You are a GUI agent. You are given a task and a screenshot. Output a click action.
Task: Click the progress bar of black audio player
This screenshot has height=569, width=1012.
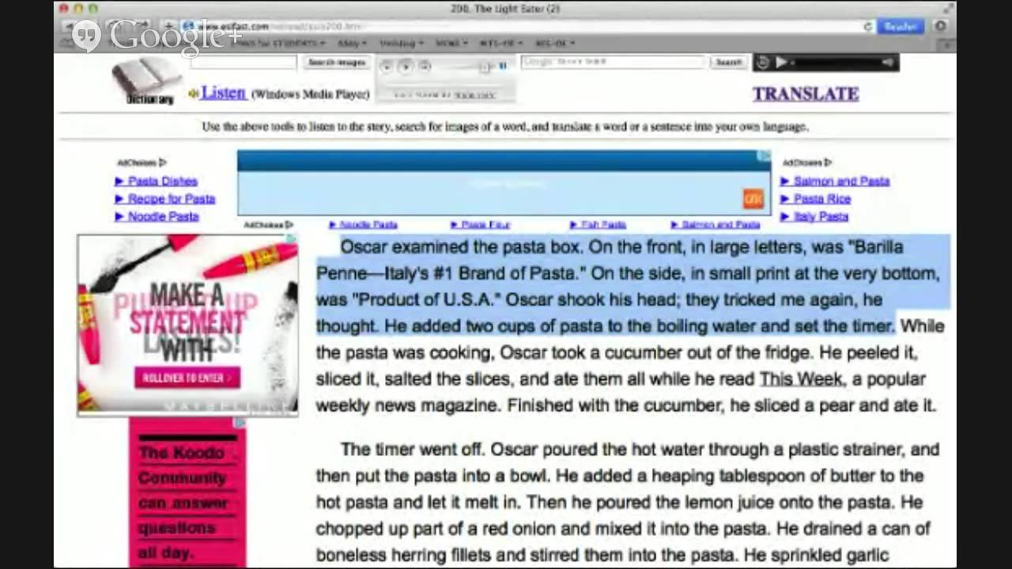pyautogui.click(x=835, y=62)
